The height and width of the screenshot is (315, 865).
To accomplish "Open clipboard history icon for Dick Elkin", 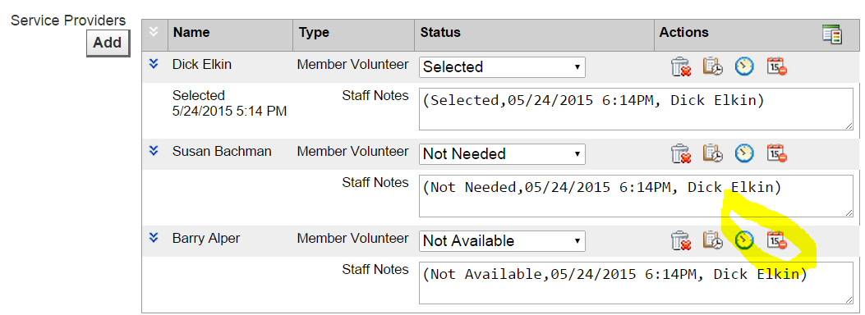I will click(x=713, y=66).
